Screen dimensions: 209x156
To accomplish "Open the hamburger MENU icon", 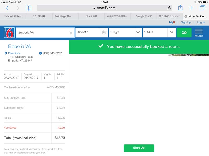I will click(199, 33).
